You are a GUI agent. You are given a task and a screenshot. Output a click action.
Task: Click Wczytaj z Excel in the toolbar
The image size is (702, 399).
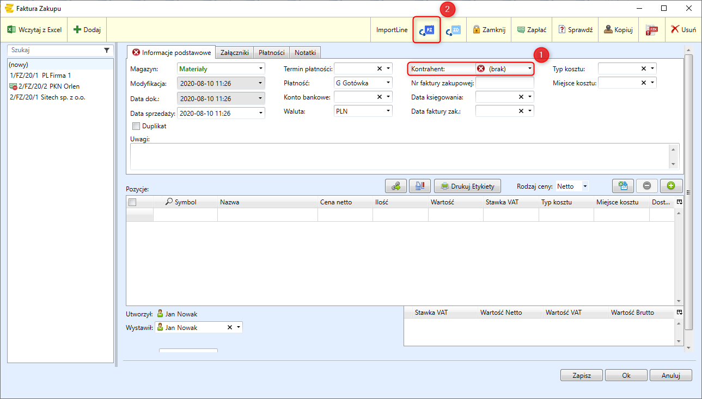click(x=35, y=30)
